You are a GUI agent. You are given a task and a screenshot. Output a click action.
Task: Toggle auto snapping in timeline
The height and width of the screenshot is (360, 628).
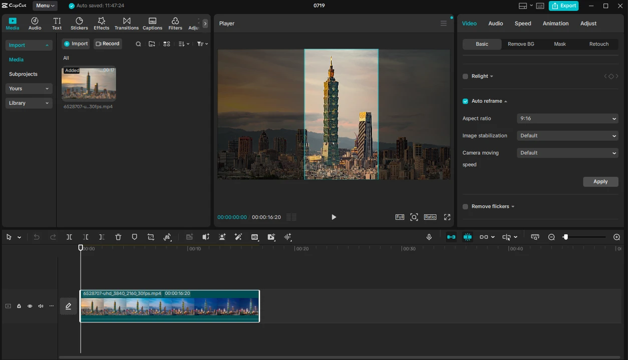tap(468, 237)
